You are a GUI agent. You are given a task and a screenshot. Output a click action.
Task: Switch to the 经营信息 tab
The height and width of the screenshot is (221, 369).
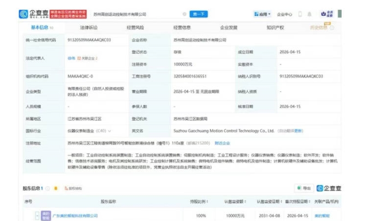(182, 28)
